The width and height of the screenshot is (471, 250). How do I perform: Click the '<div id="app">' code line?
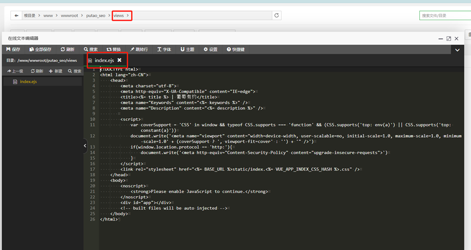tap(146, 203)
